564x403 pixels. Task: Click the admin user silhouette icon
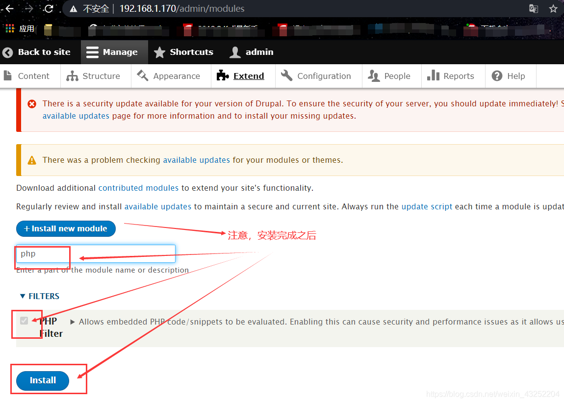point(235,52)
